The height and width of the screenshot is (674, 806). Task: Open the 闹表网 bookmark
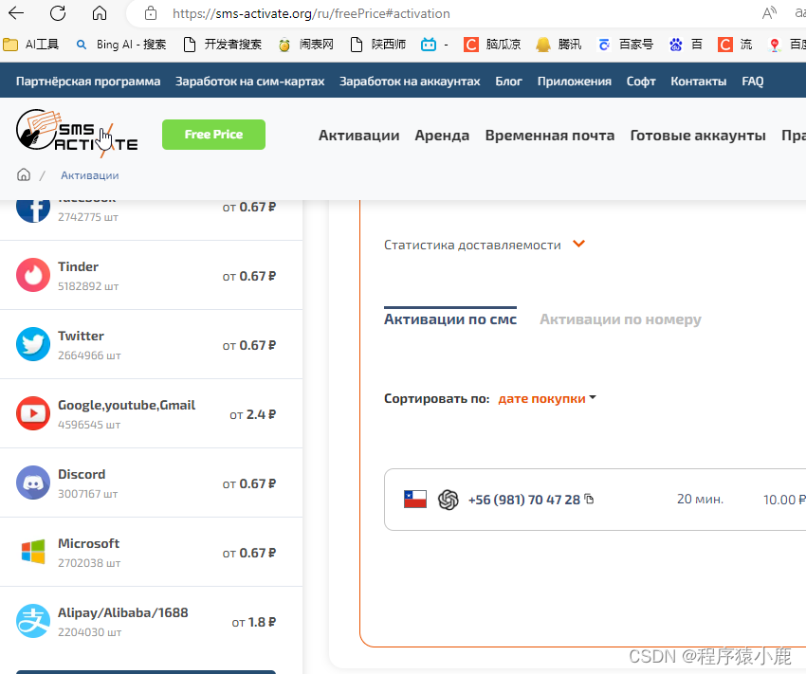[306, 45]
